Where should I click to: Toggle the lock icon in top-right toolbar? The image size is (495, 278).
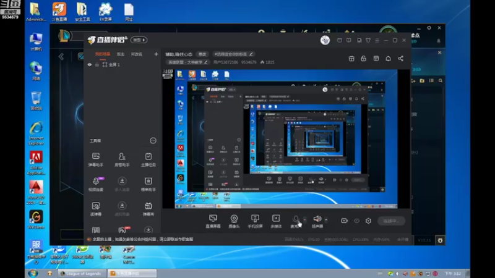click(364, 59)
